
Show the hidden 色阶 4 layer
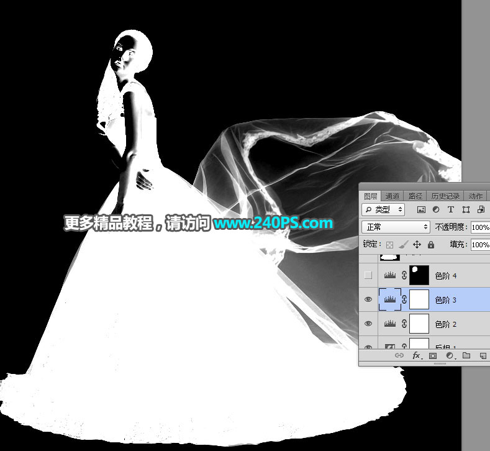click(368, 275)
